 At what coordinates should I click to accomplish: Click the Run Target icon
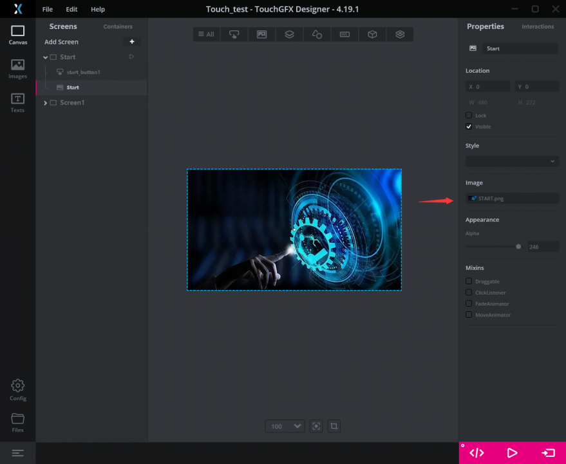coord(548,453)
